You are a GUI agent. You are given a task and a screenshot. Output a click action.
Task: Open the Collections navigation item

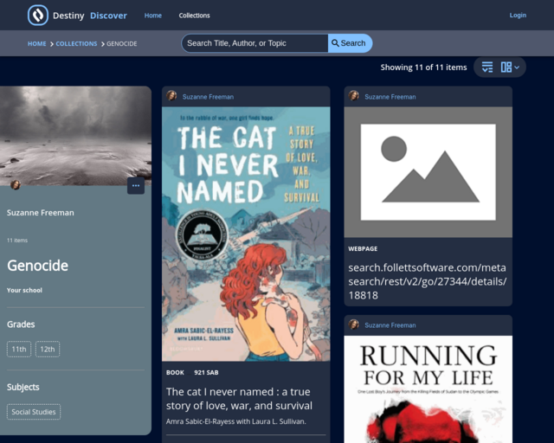(194, 16)
